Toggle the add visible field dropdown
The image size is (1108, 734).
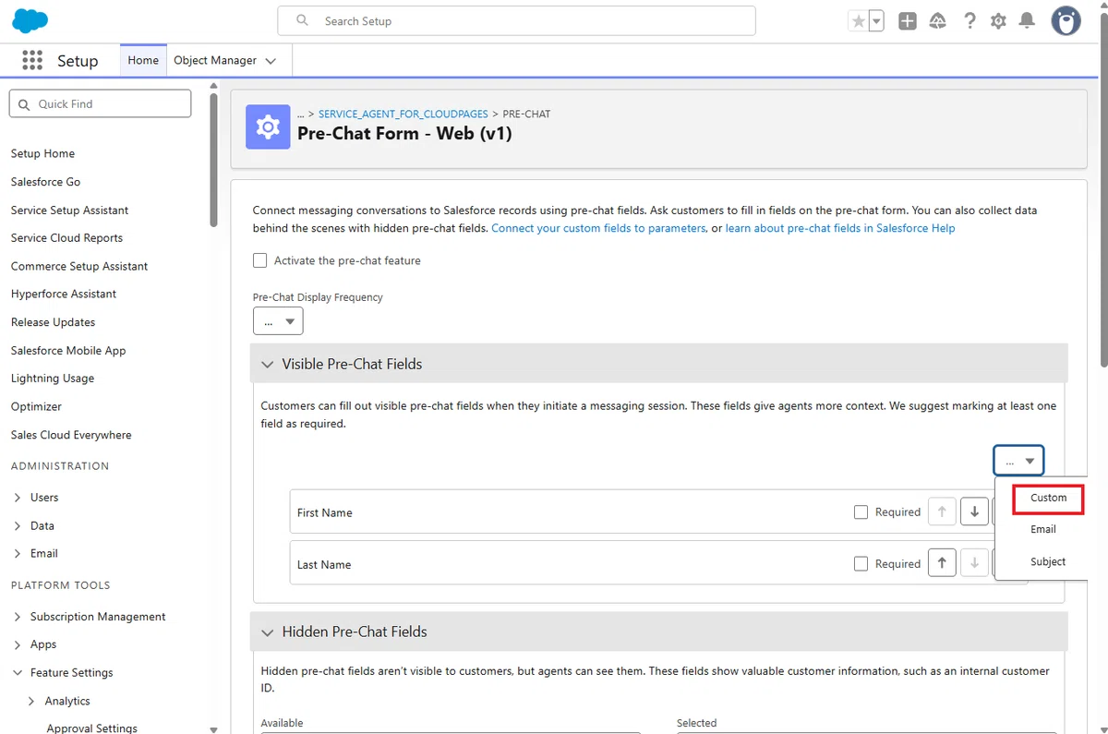tap(1018, 460)
